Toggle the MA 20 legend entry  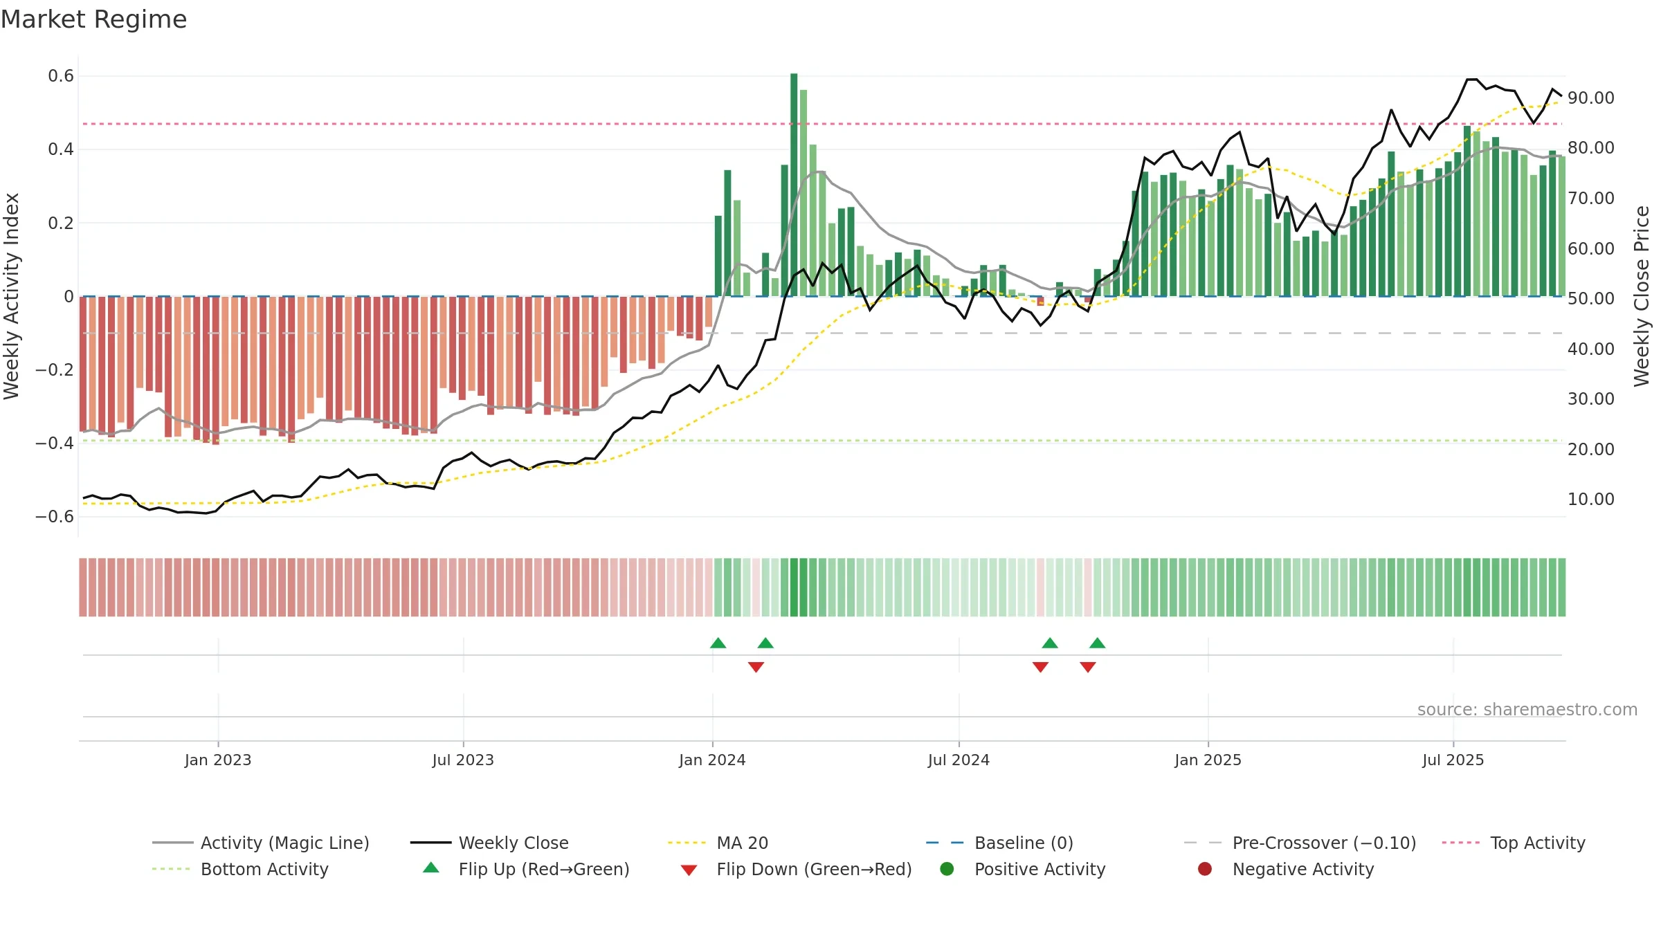718,843
